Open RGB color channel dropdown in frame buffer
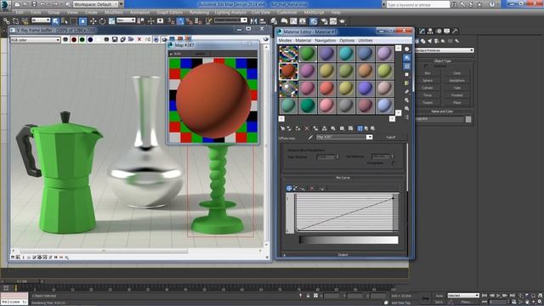 (x=35, y=40)
